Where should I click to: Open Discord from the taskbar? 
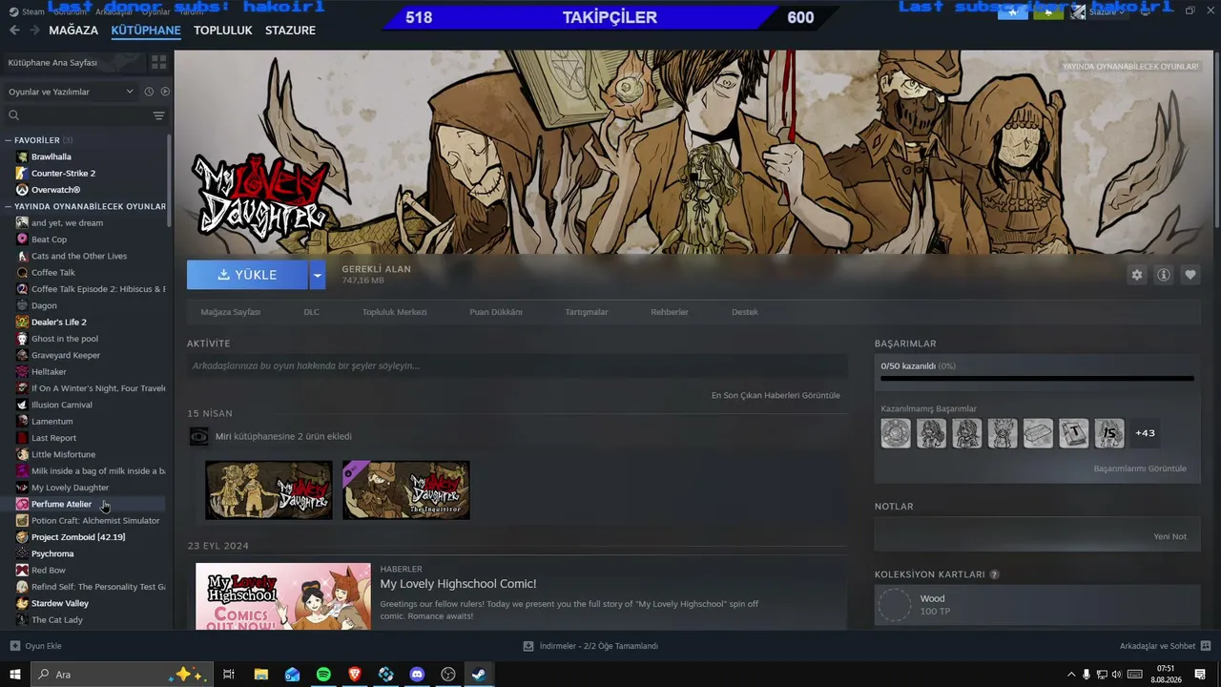417,675
